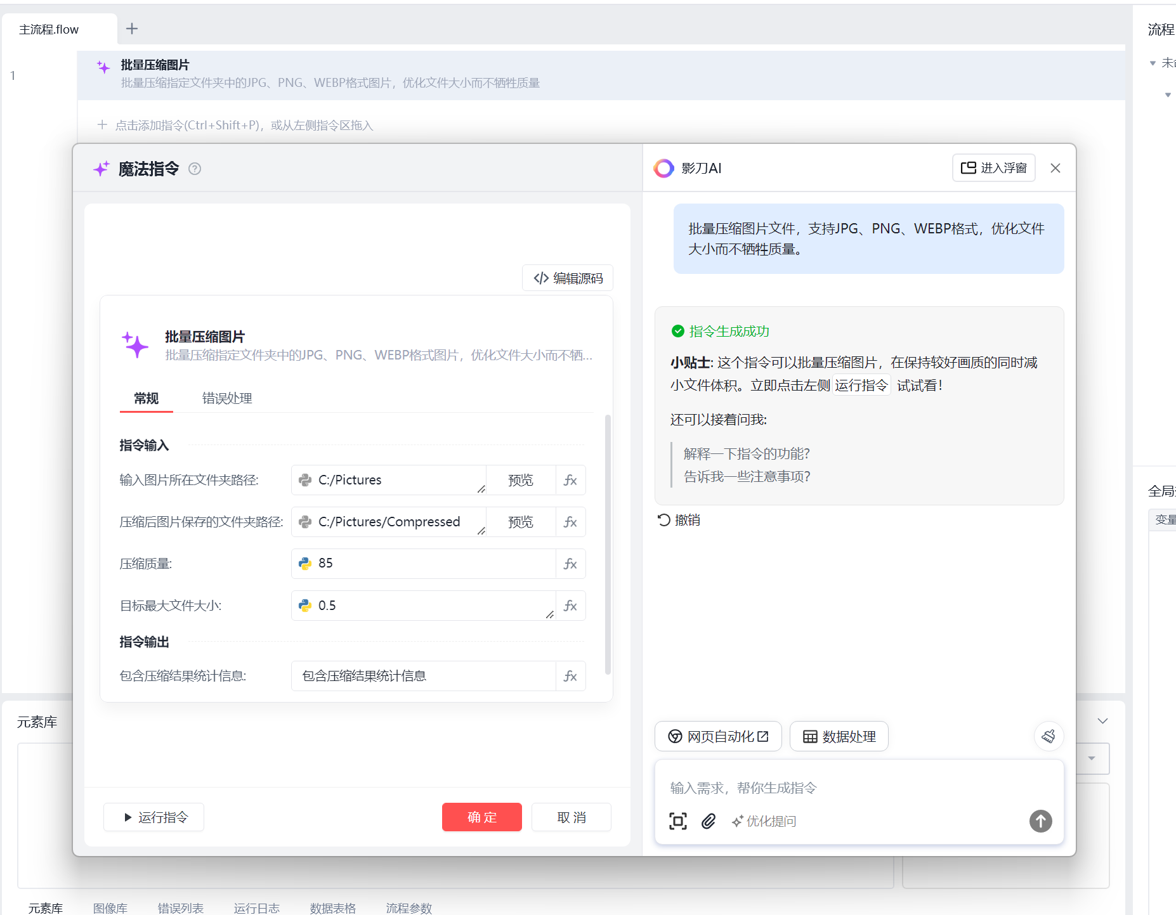Switch to the 错误处理 tab
Image resolution: width=1176 pixels, height=915 pixels.
tap(227, 398)
